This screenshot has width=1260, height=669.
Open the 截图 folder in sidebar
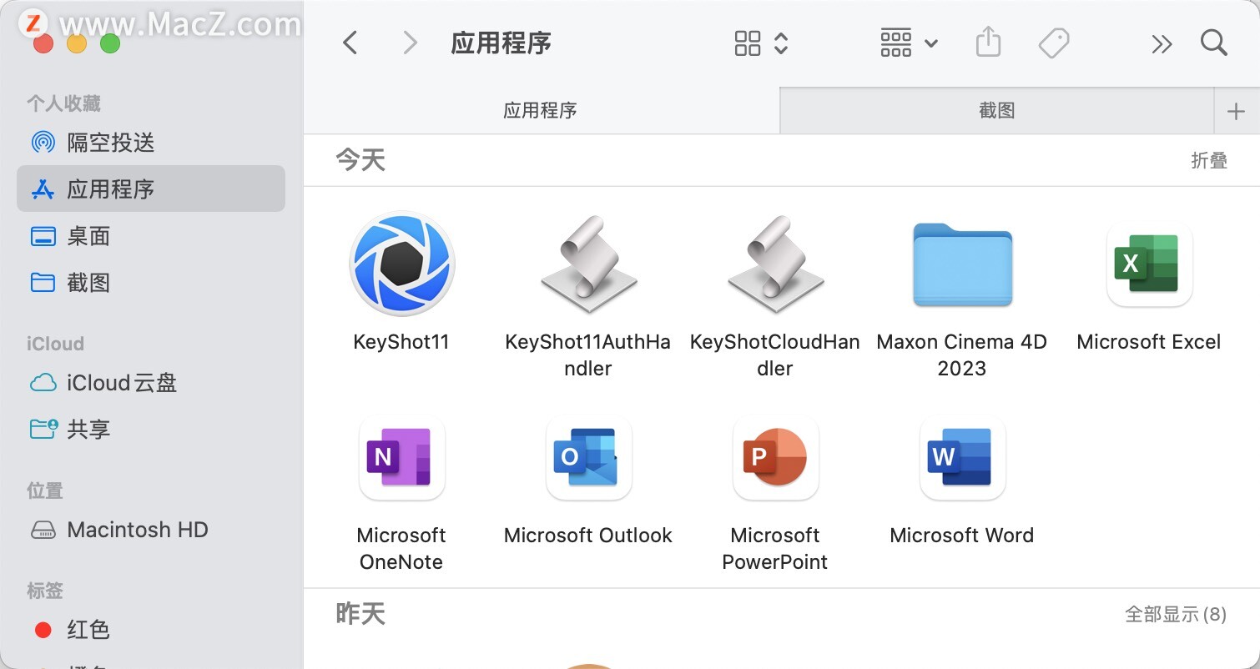[150, 283]
